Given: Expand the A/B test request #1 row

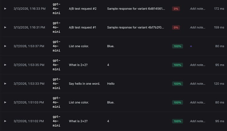Looking at the screenshot, I should pyautogui.click(x=5, y=27).
